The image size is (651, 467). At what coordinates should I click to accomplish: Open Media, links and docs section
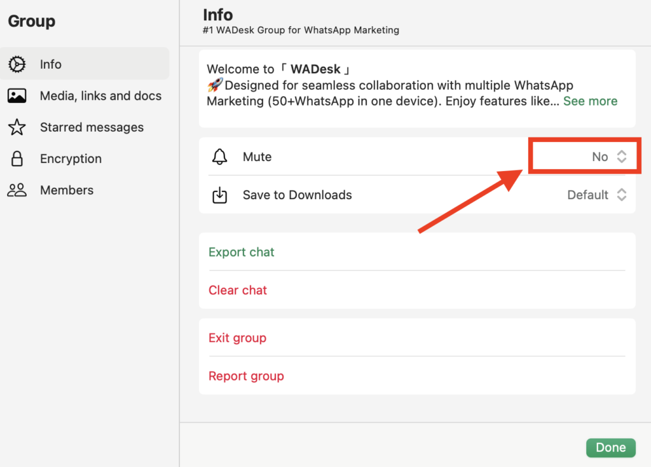tap(85, 96)
